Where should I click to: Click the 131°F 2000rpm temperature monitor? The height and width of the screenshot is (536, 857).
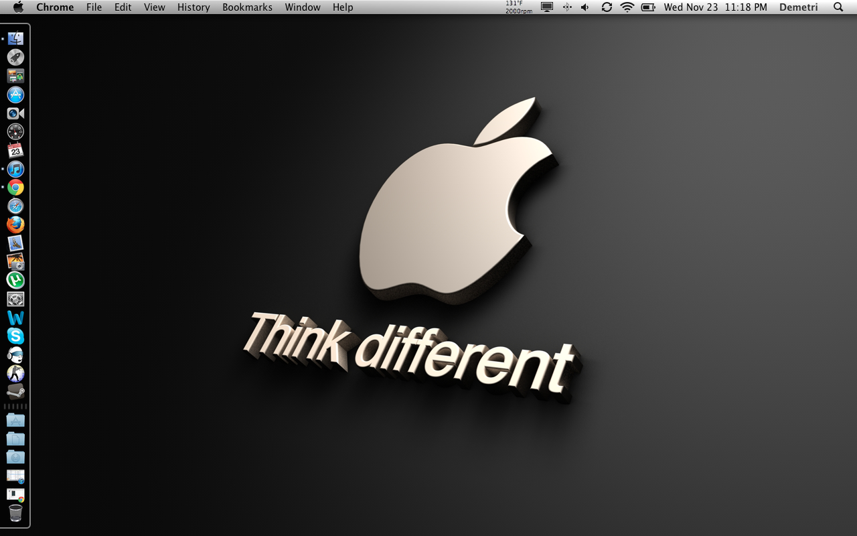(519, 7)
